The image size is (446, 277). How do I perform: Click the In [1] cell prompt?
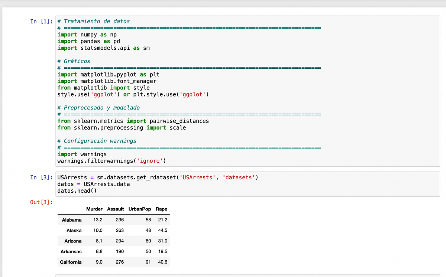[42, 22]
